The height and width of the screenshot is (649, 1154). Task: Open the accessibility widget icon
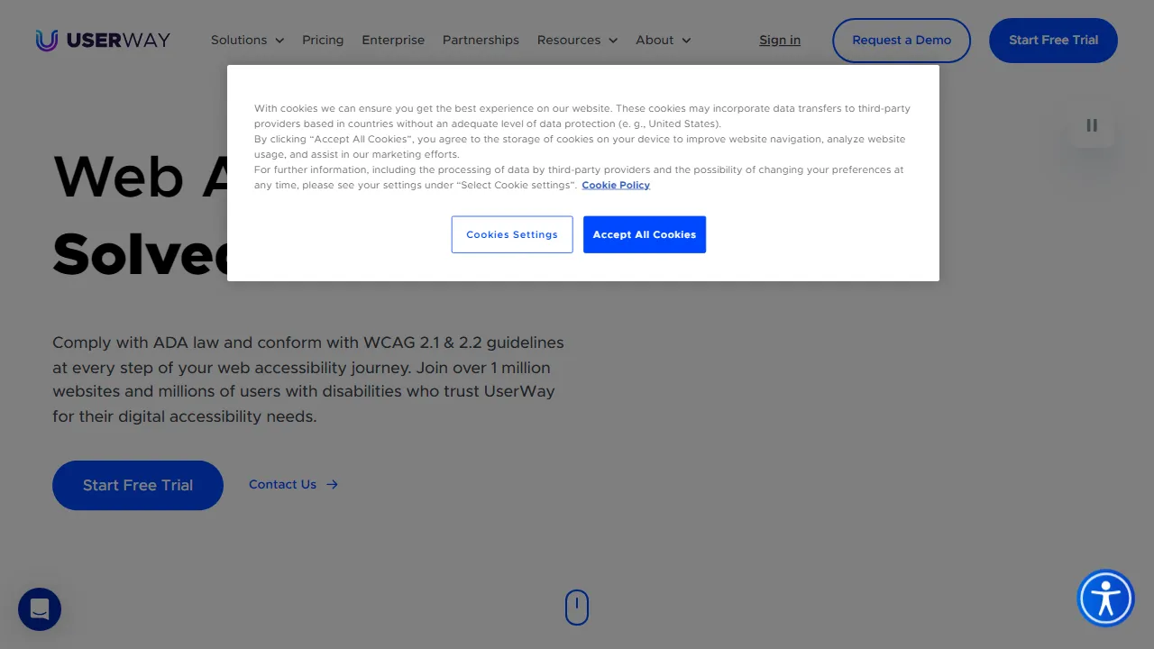[x=1105, y=599]
